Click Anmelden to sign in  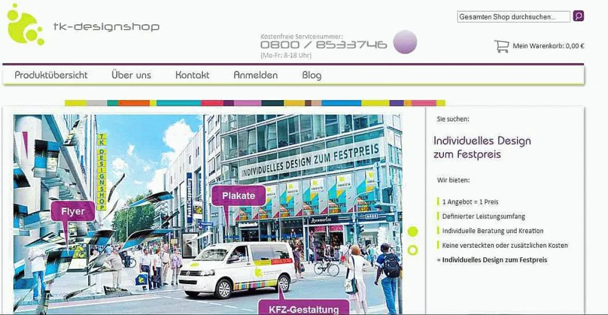255,75
